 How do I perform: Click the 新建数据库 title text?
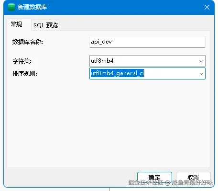[x=33, y=7]
